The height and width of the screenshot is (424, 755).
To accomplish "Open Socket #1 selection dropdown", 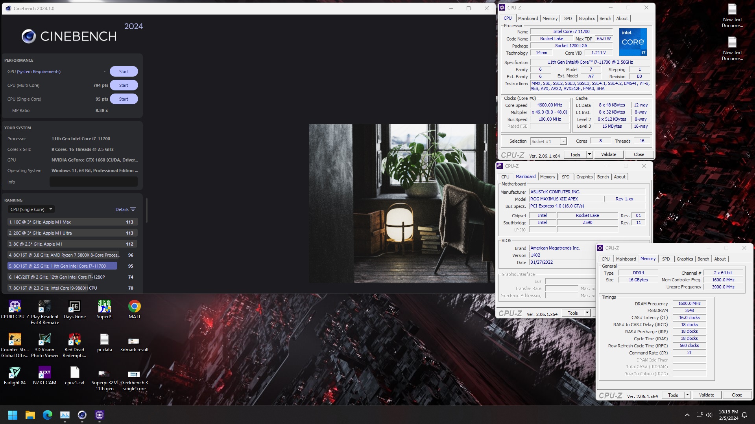I will coord(548,141).
